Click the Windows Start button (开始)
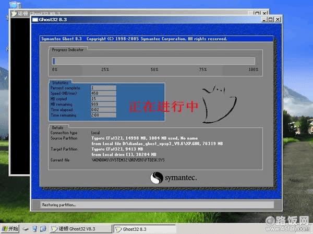313x234 pixels. click(x=10, y=229)
